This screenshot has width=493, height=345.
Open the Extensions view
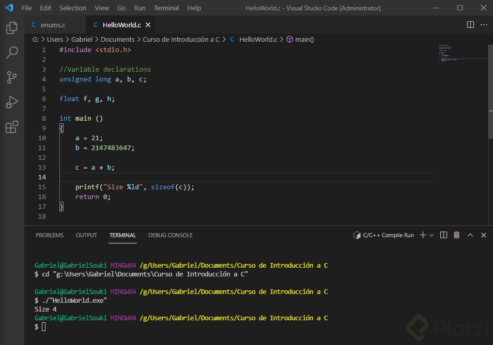coord(12,127)
